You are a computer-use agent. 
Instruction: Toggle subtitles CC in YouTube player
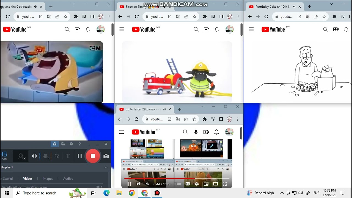188,184
